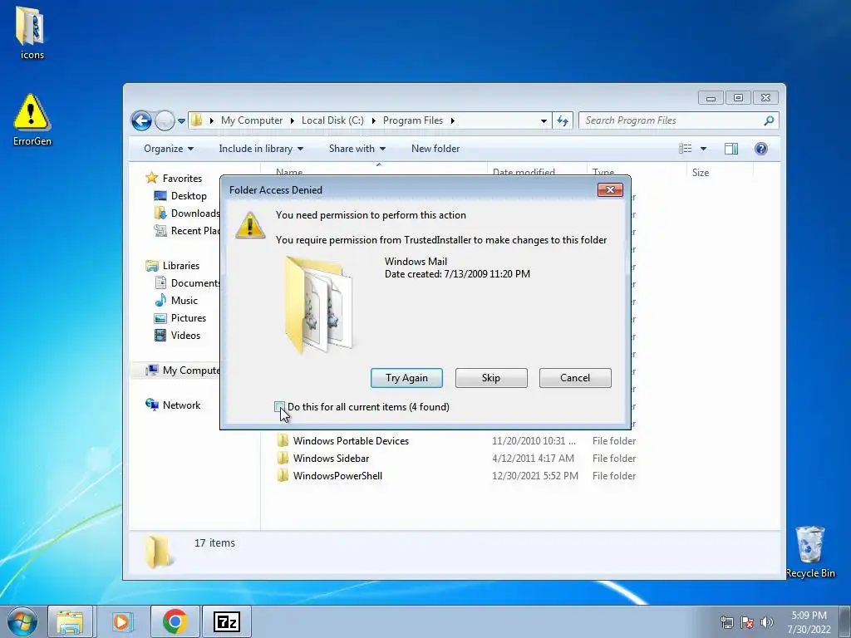The height and width of the screenshot is (638, 851).
Task: Click the Action Center flag tray icon
Action: click(x=747, y=622)
